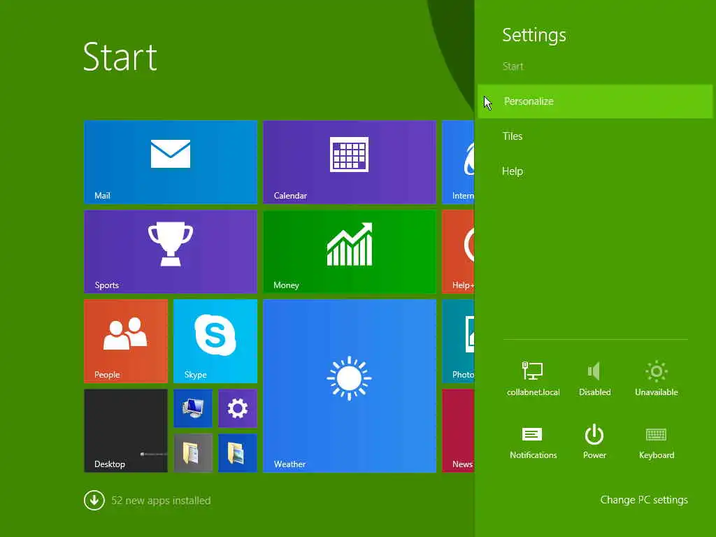716x537 pixels.
Task: Click the Power icon
Action: [x=594, y=442]
